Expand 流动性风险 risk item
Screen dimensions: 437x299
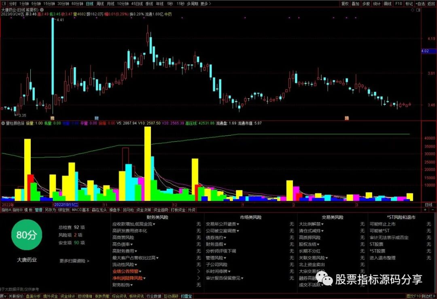(125, 265)
